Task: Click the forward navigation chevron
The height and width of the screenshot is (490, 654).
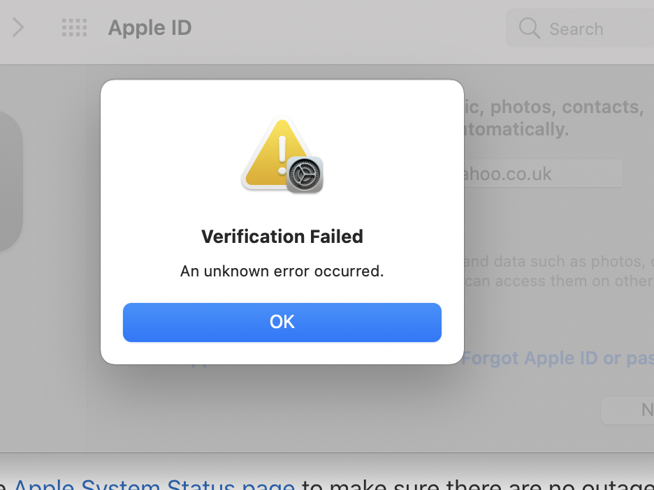Action: (18, 28)
